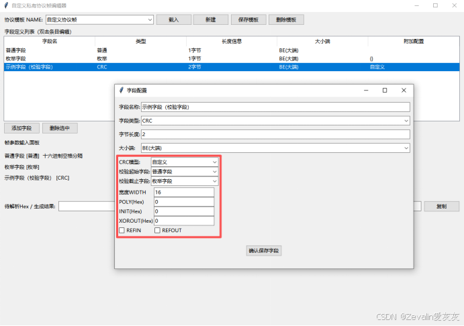Image resolution: width=464 pixels, height=326 pixels.
Task: Click the CRC type cell in list
Action: (102, 67)
